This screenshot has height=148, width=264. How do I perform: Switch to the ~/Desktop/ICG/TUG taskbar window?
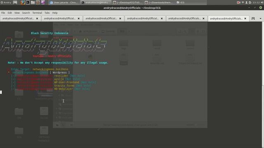click(x=127, y=2)
